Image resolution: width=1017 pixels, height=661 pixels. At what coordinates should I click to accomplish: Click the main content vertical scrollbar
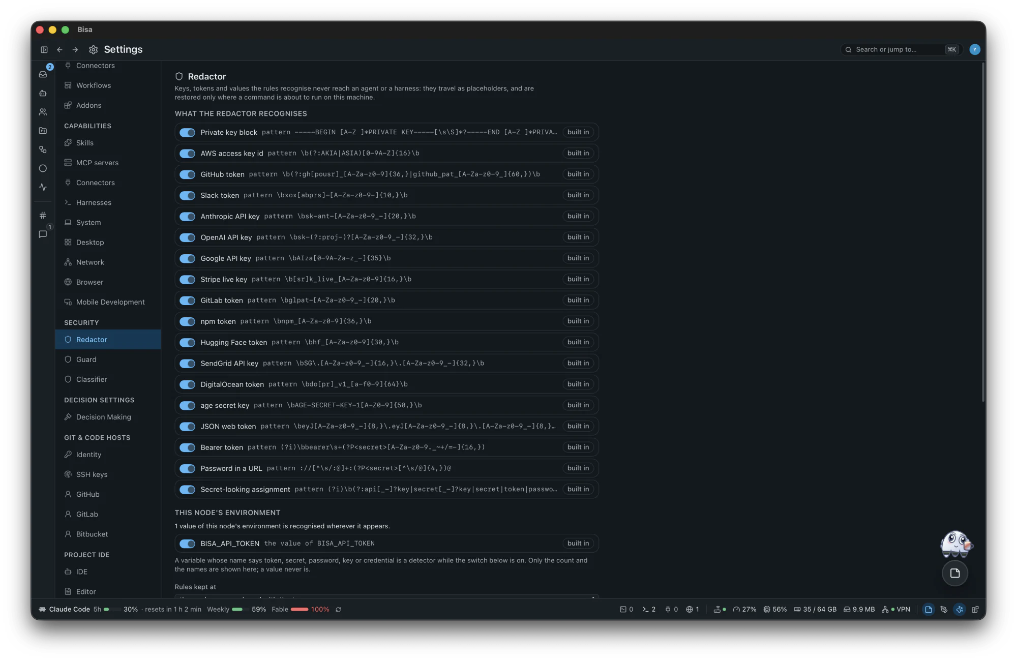click(983, 233)
